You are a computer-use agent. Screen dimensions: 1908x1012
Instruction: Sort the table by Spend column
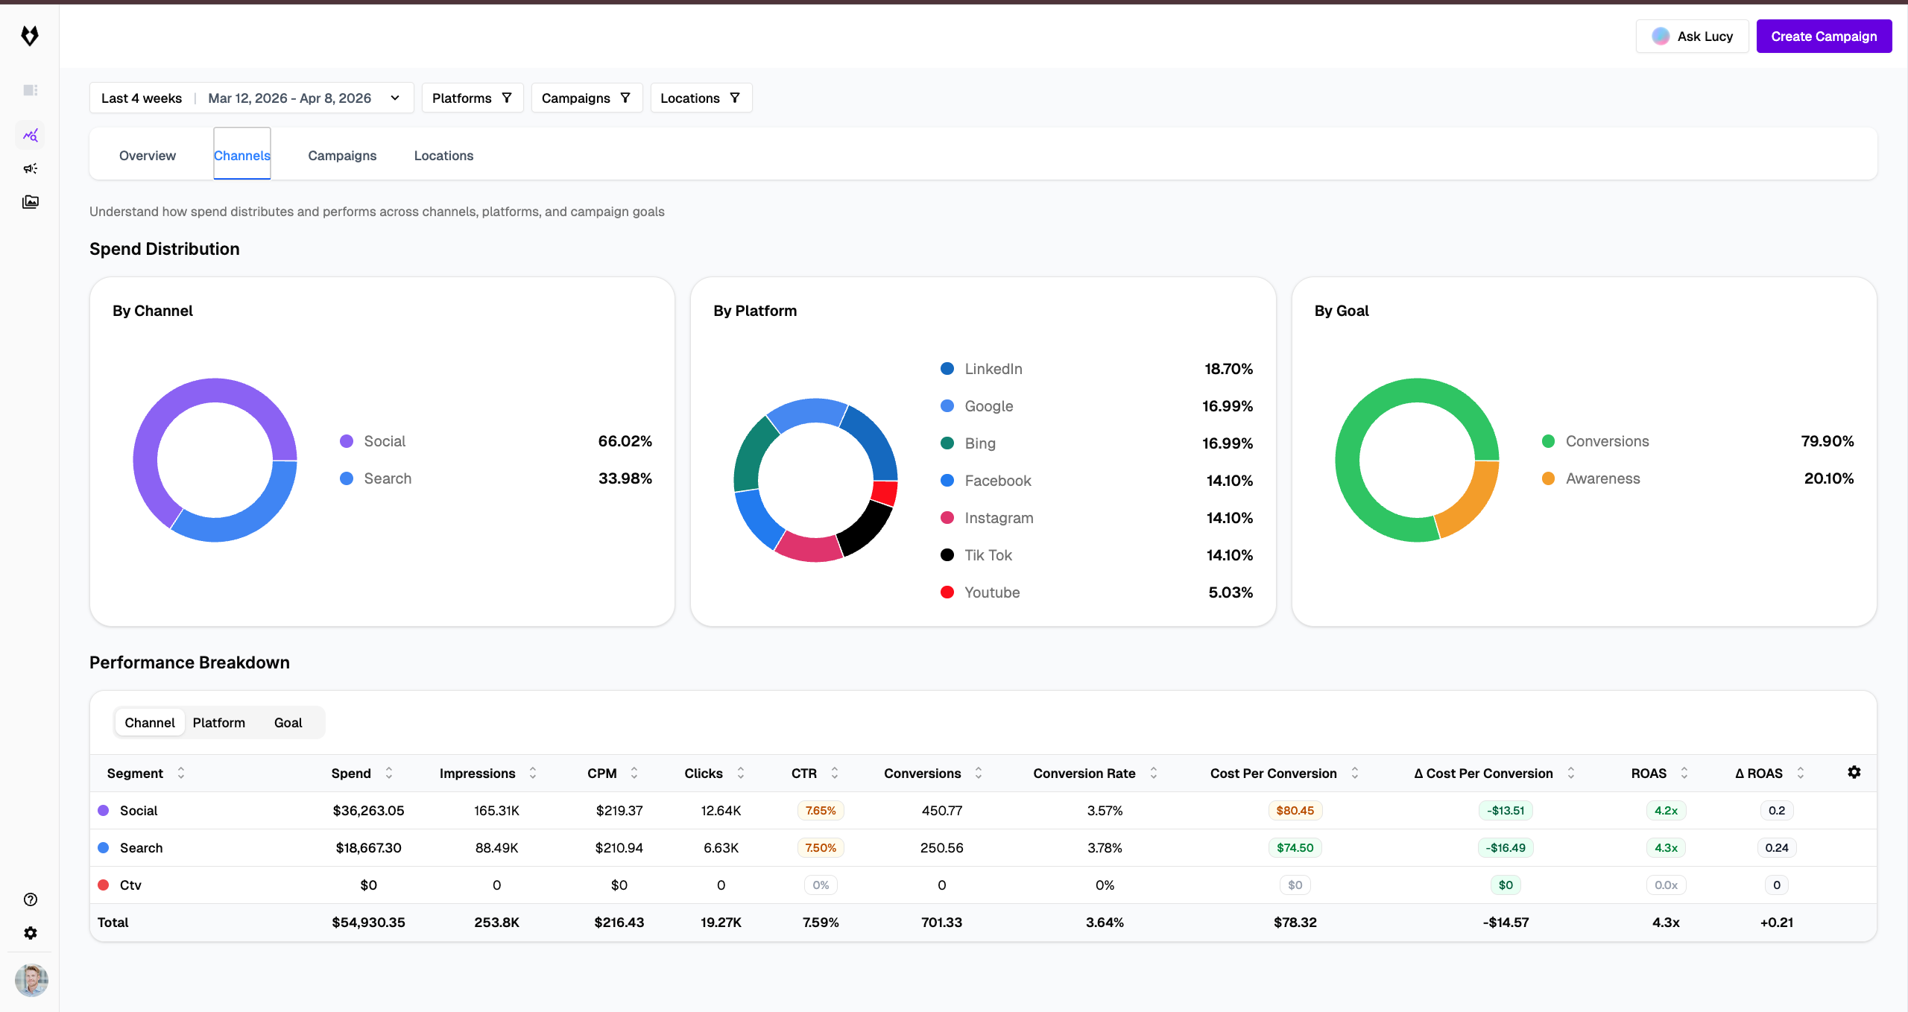[389, 773]
